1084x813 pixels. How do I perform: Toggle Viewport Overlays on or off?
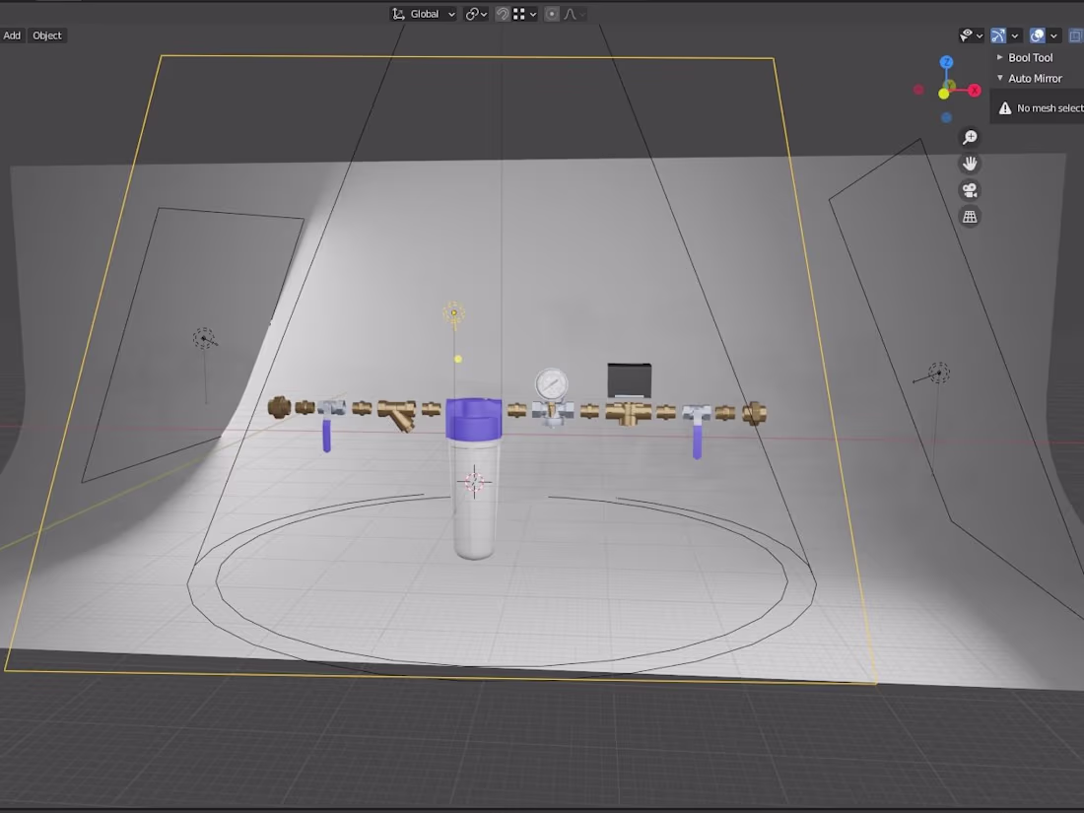click(x=1038, y=35)
